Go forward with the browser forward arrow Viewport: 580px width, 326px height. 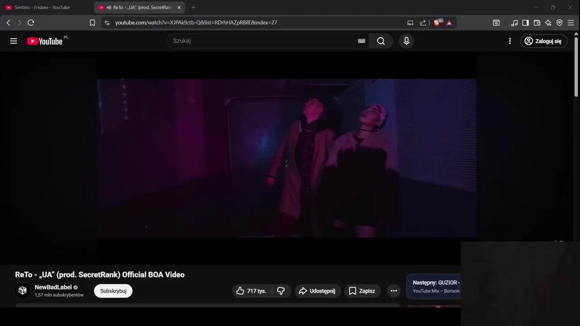pyautogui.click(x=19, y=23)
